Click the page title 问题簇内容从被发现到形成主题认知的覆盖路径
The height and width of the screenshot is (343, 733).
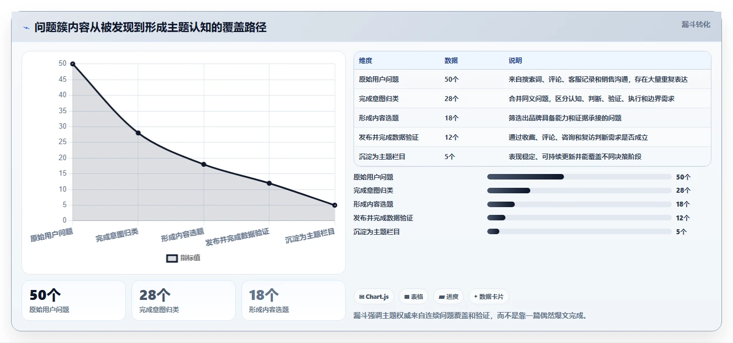pyautogui.click(x=150, y=27)
